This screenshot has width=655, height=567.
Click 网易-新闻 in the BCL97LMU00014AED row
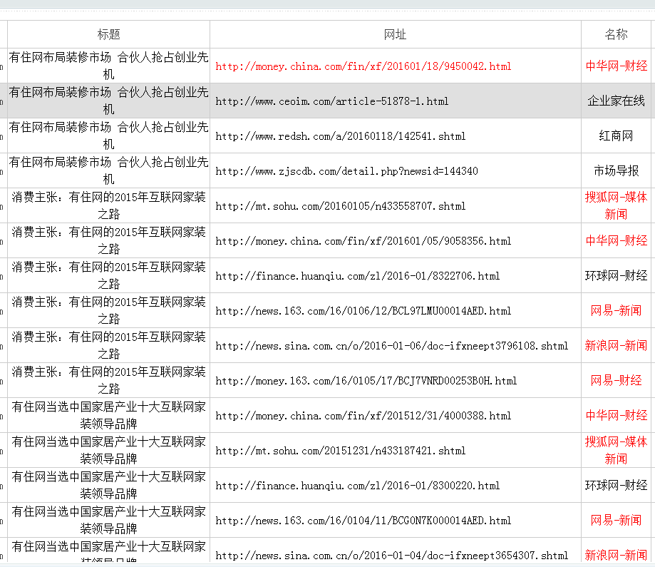(x=616, y=311)
